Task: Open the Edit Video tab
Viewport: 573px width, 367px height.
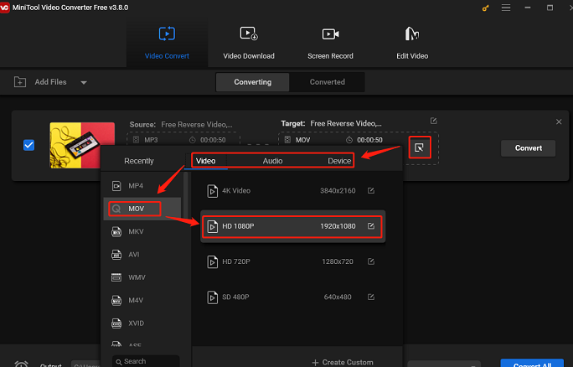Action: [412, 43]
